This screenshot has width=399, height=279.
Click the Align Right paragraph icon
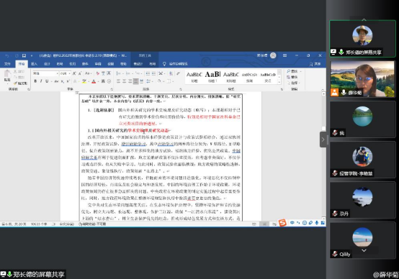130,81
